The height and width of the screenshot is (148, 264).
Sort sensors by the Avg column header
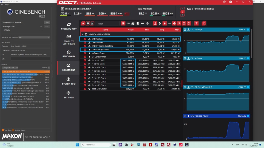[162, 30]
